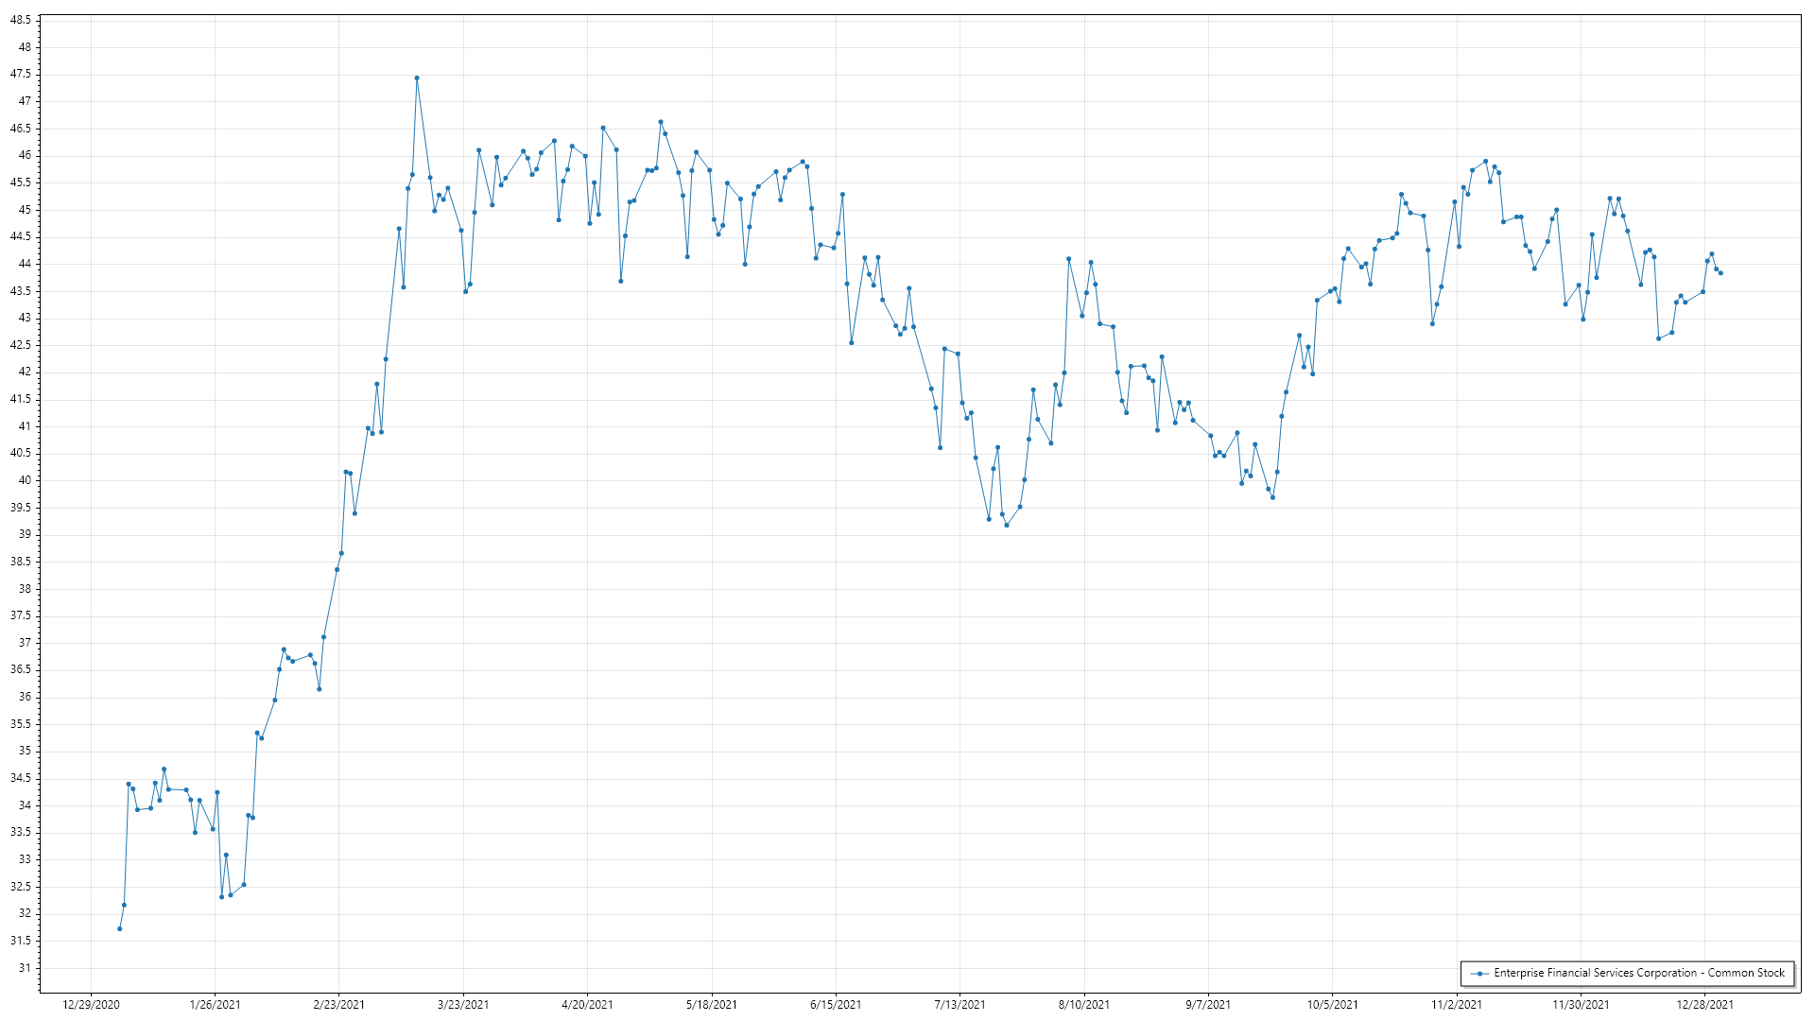Select the 2/23/2021 x-axis date label
This screenshot has height=1021, width=1815.
click(x=339, y=1005)
